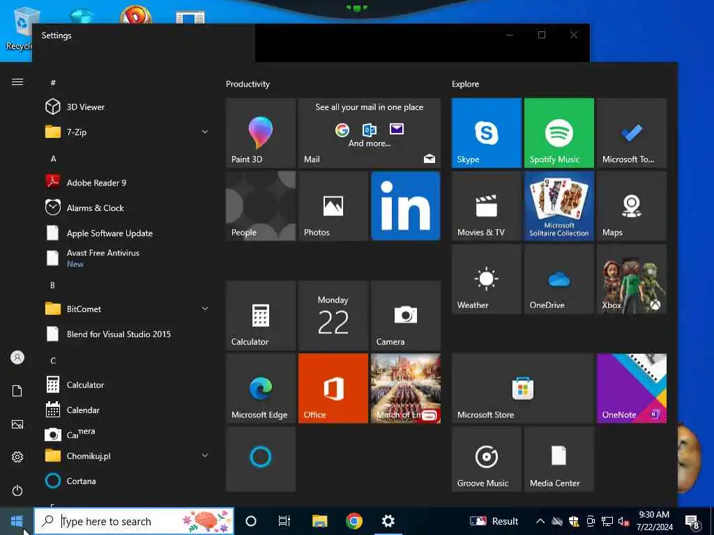Launch the Office tile
The height and width of the screenshot is (535, 714).
coord(333,389)
